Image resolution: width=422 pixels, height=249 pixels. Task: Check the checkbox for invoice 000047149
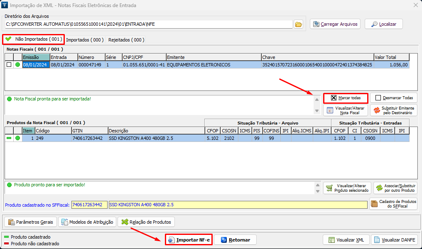coord(9,65)
